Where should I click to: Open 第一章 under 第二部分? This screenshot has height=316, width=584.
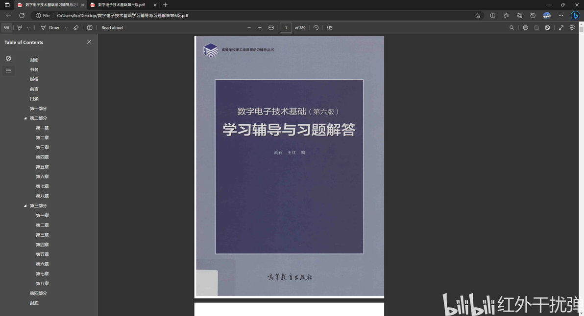pos(43,128)
